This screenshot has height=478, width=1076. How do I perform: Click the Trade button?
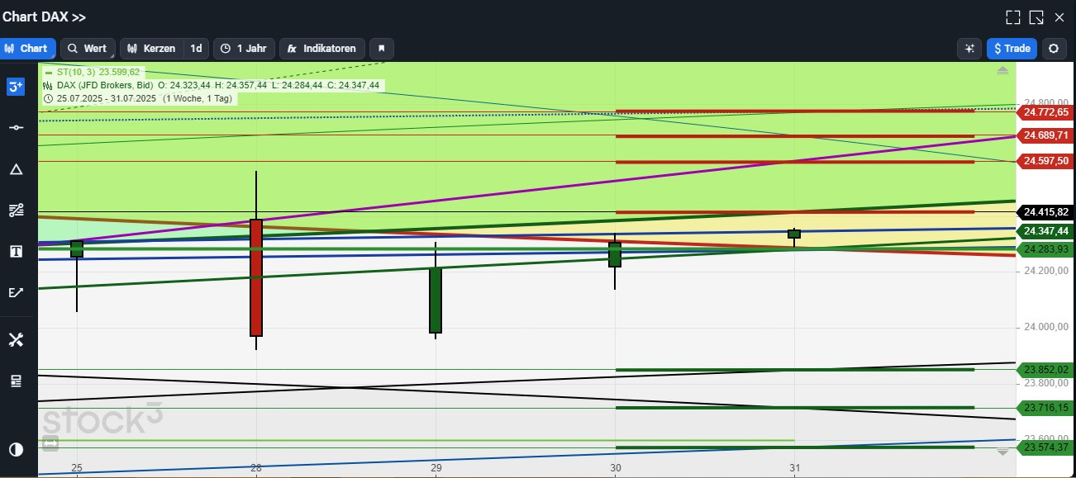point(1012,49)
